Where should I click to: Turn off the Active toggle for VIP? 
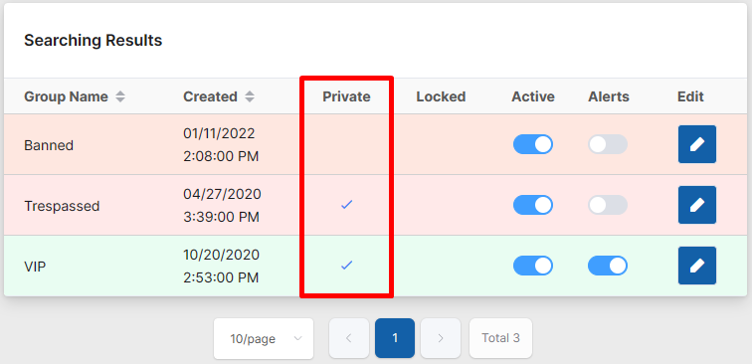(x=533, y=266)
